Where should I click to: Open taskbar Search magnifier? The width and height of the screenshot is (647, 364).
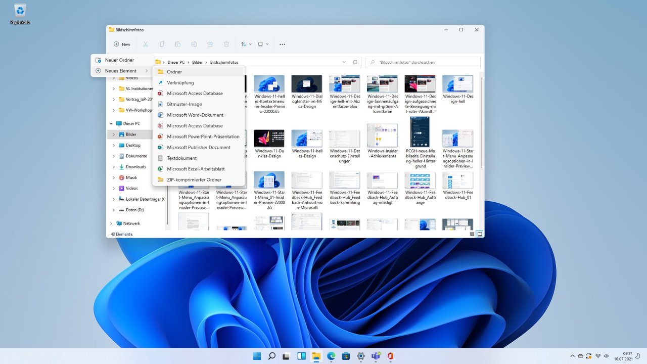pyautogui.click(x=272, y=356)
